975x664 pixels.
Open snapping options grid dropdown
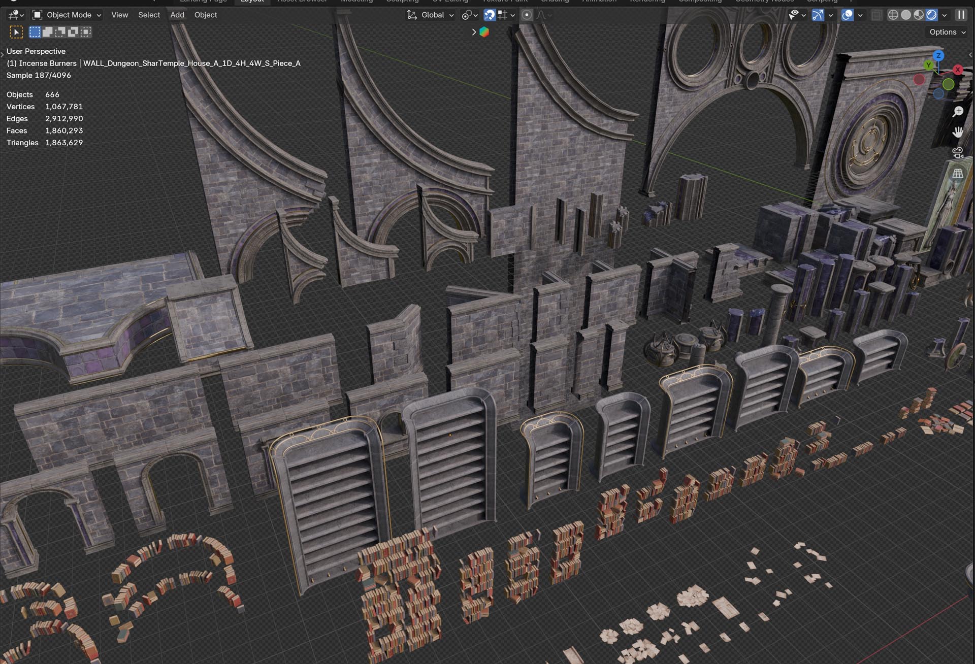tap(506, 15)
